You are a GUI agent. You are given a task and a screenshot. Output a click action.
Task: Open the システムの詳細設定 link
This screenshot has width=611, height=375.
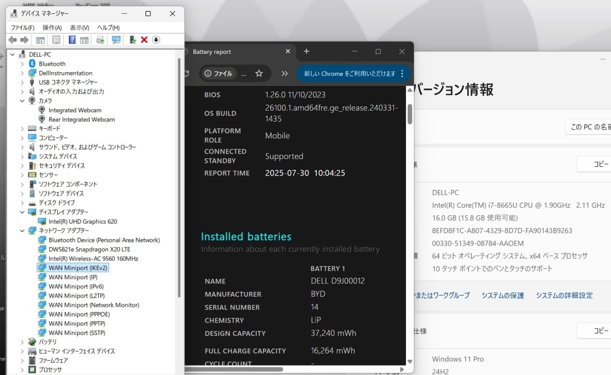(x=564, y=296)
